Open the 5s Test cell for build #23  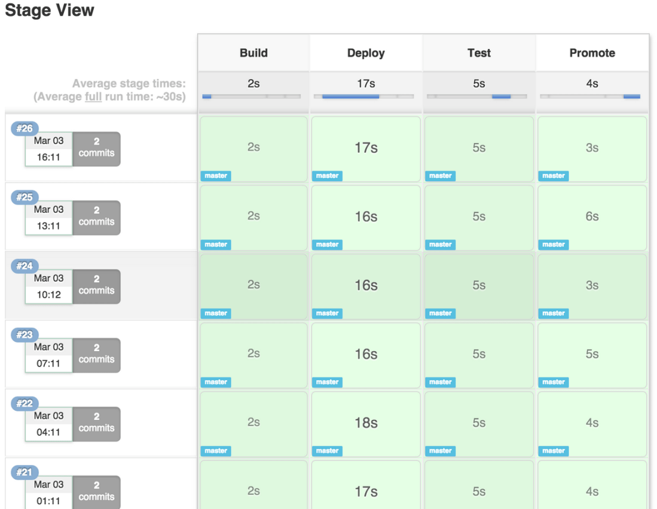(479, 353)
